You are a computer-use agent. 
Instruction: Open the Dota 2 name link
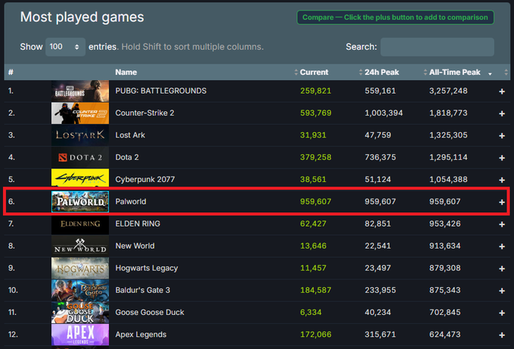[127, 157]
